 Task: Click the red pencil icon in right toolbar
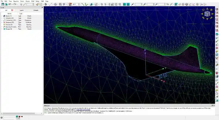pyautogui.click(x=217, y=58)
